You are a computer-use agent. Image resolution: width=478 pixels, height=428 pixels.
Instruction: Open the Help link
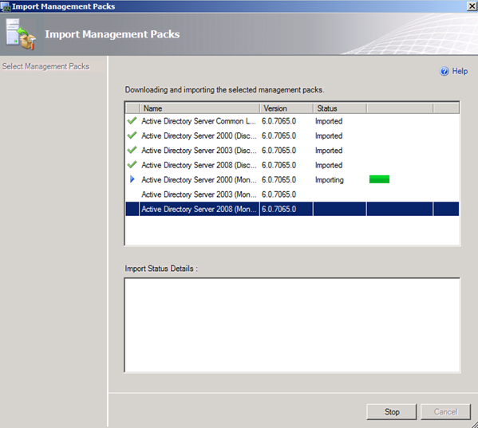460,71
